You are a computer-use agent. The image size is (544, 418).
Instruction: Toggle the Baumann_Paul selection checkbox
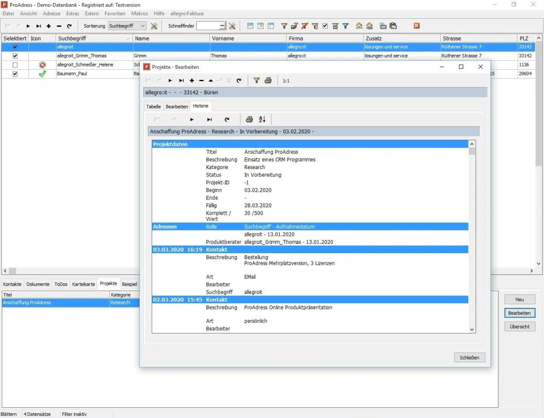[15, 73]
